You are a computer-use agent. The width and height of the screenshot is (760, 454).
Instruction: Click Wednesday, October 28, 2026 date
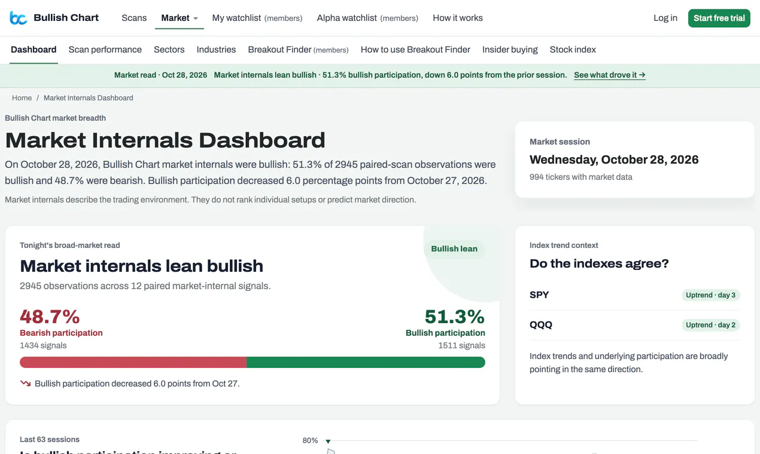[614, 159]
